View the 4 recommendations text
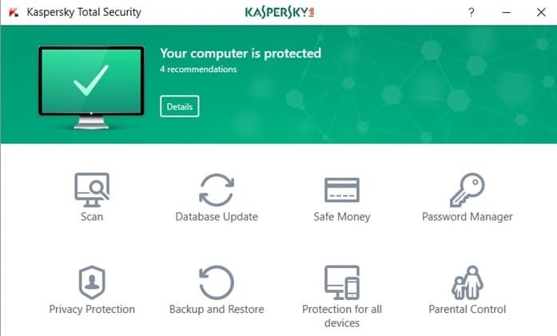This screenshot has width=557, height=336. pyautogui.click(x=198, y=69)
